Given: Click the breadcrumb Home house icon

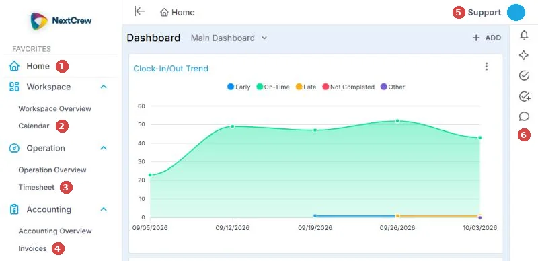Looking at the screenshot, I should [x=164, y=13].
